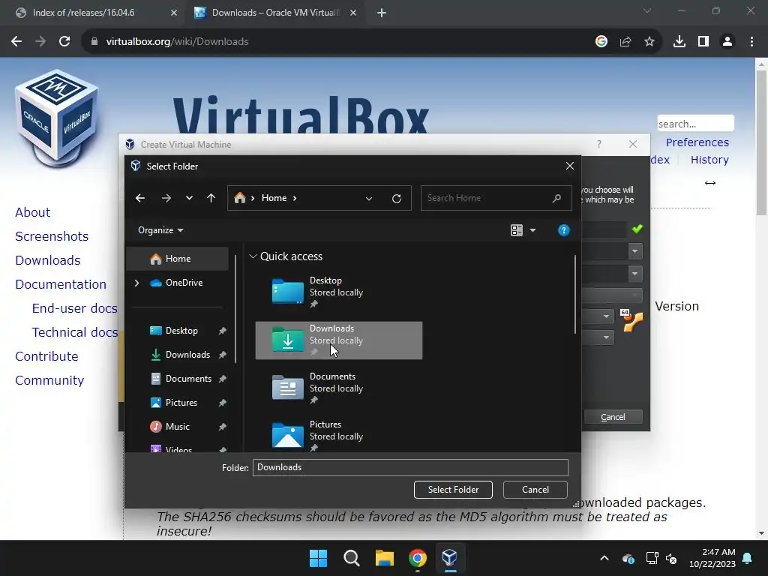Screen dimensions: 768x576
Task: Click the Select Folder button
Action: coord(453,490)
